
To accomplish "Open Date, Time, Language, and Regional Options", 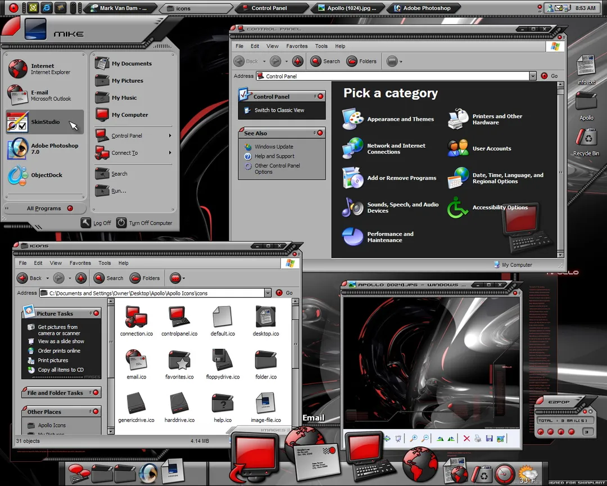I will (496, 178).
